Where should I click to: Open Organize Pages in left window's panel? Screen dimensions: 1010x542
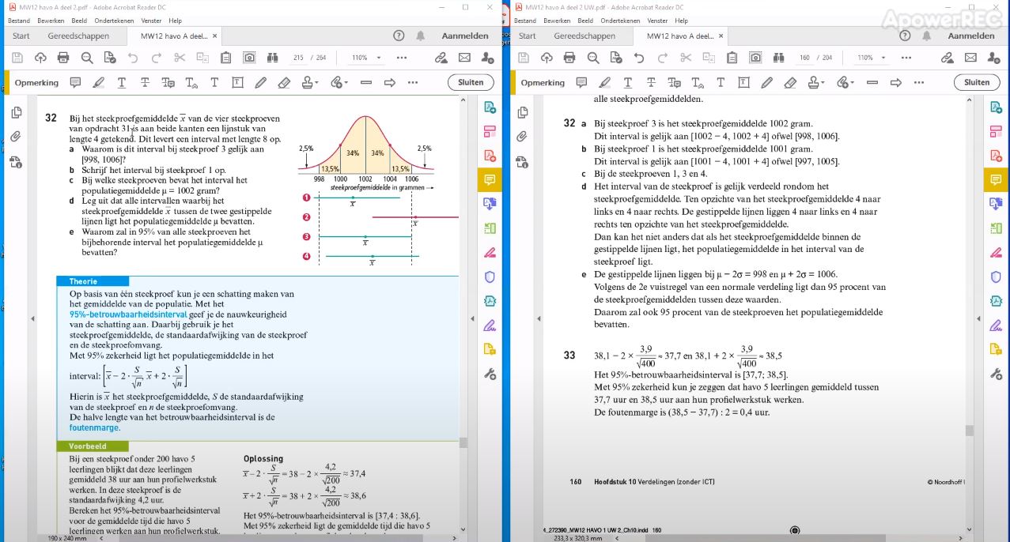490,228
